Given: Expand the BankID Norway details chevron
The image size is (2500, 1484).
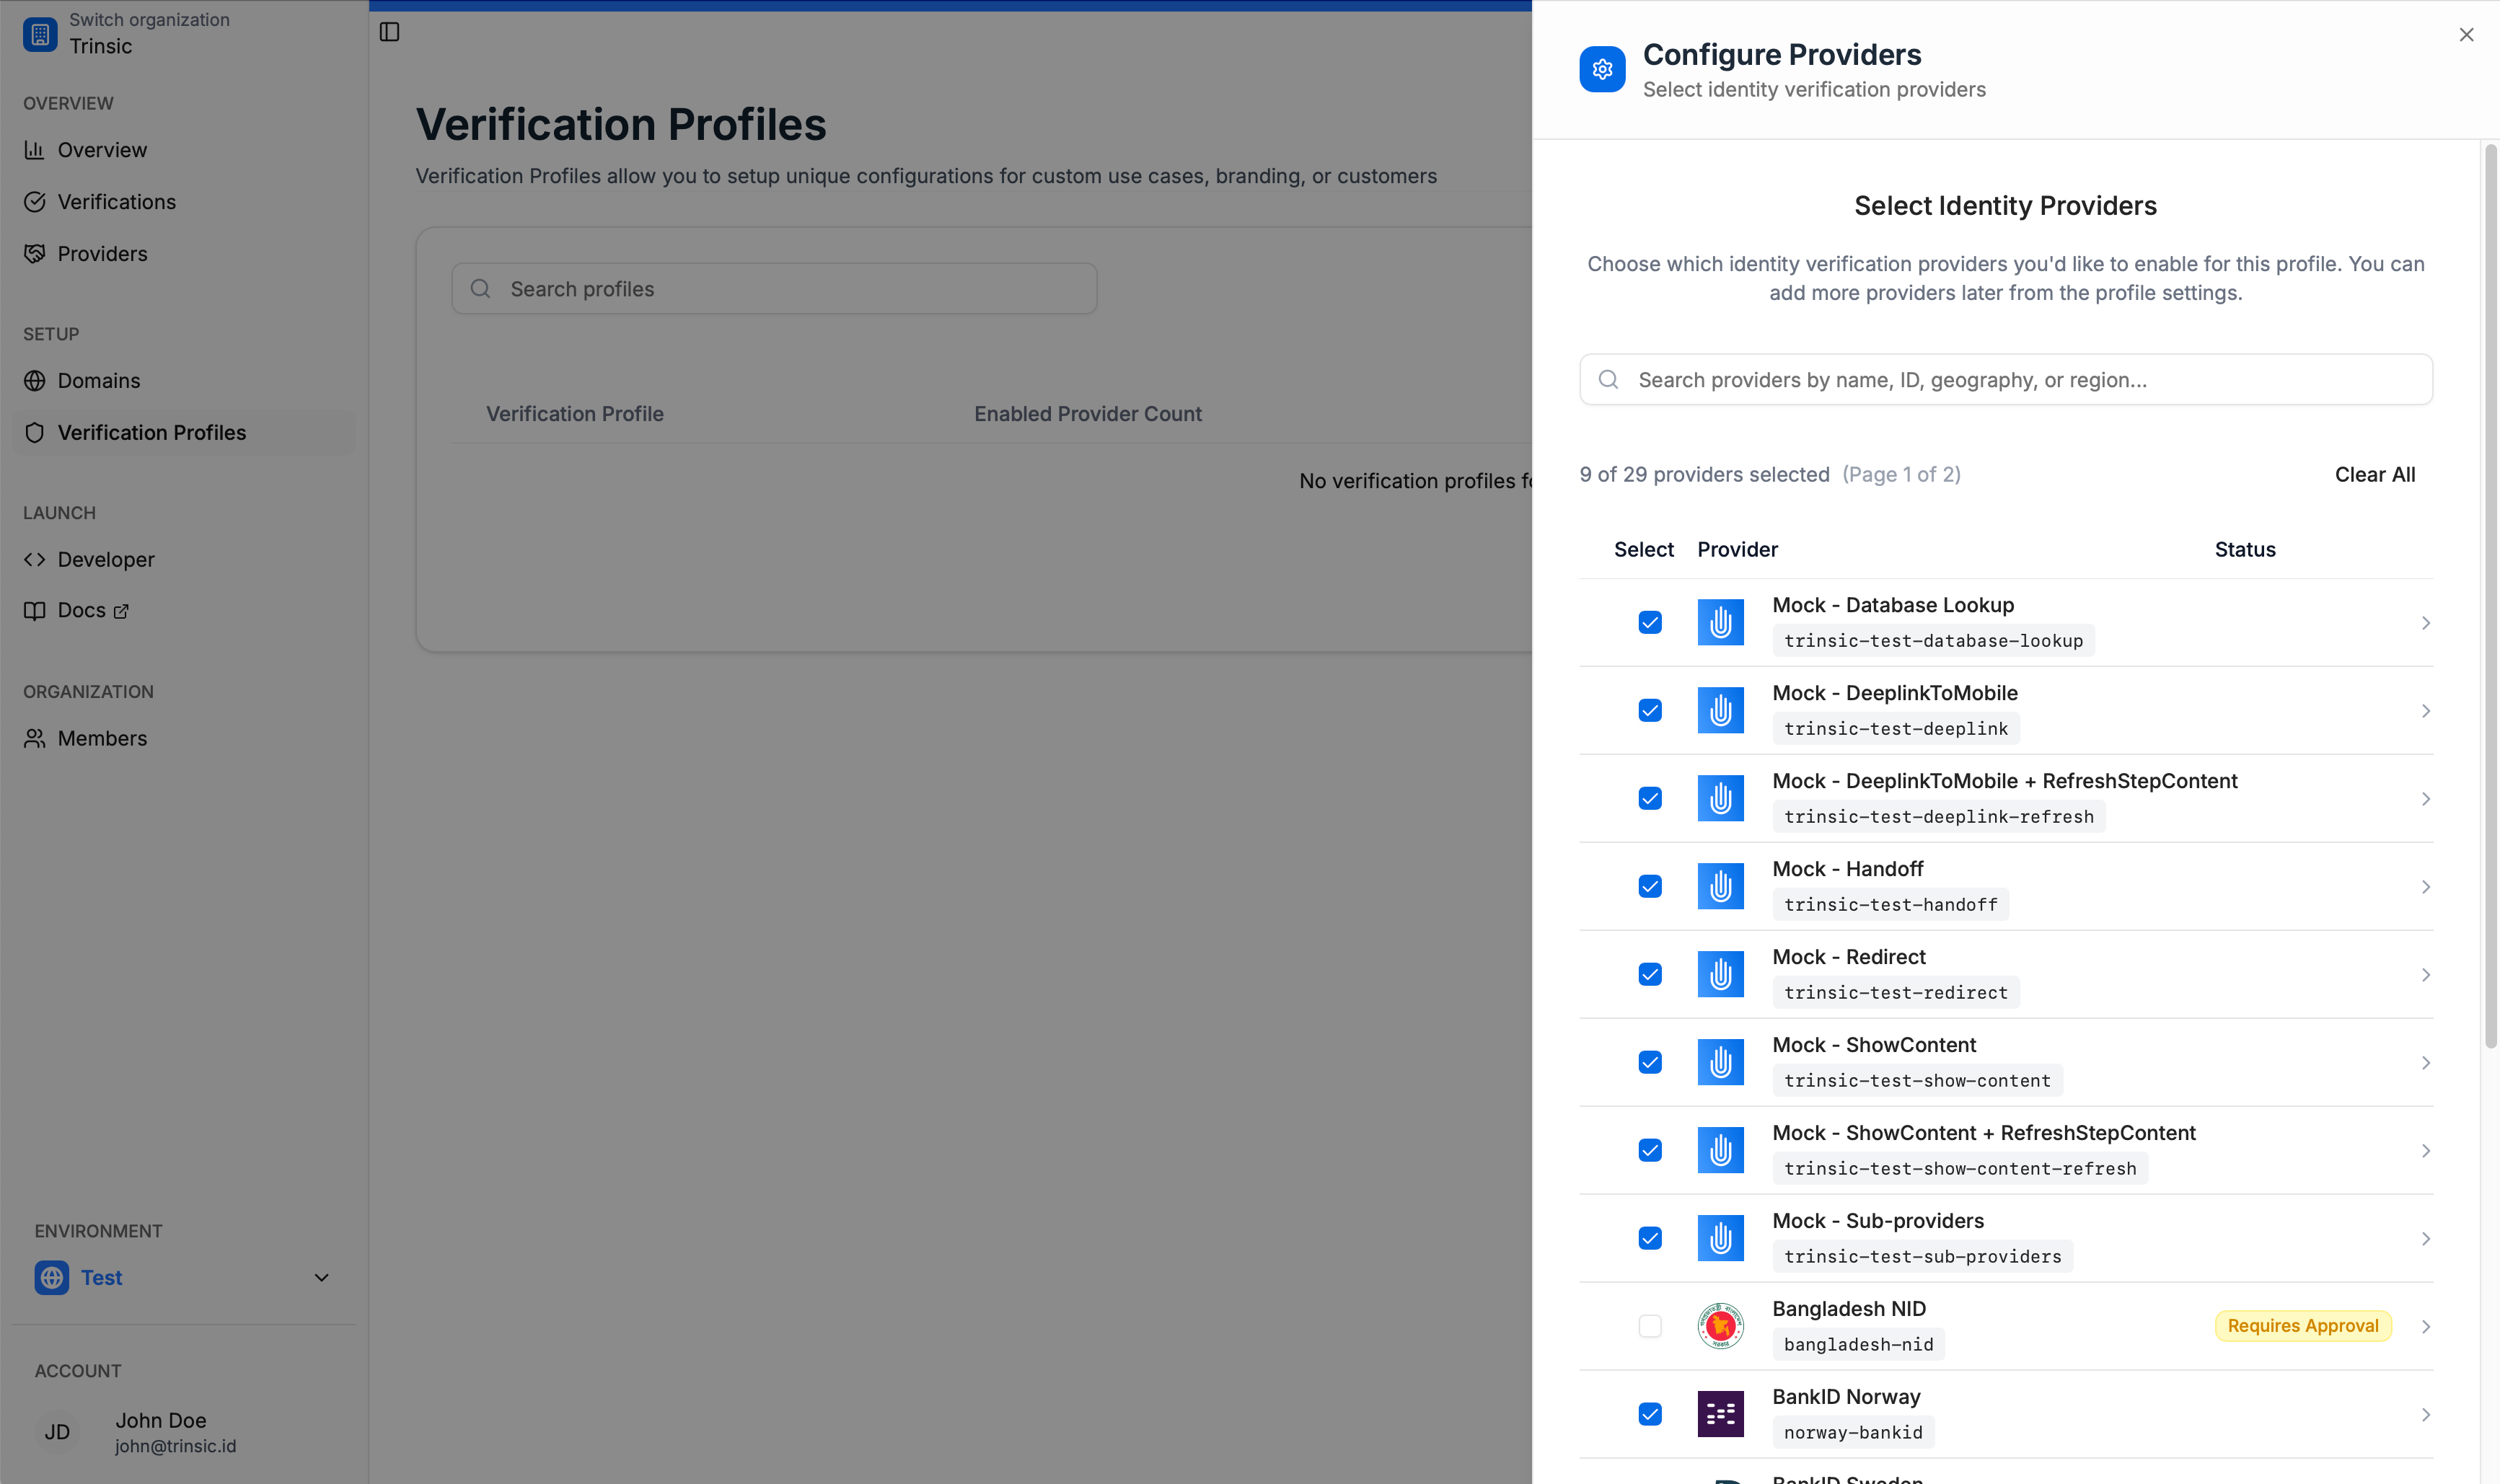Looking at the screenshot, I should (x=2425, y=1415).
